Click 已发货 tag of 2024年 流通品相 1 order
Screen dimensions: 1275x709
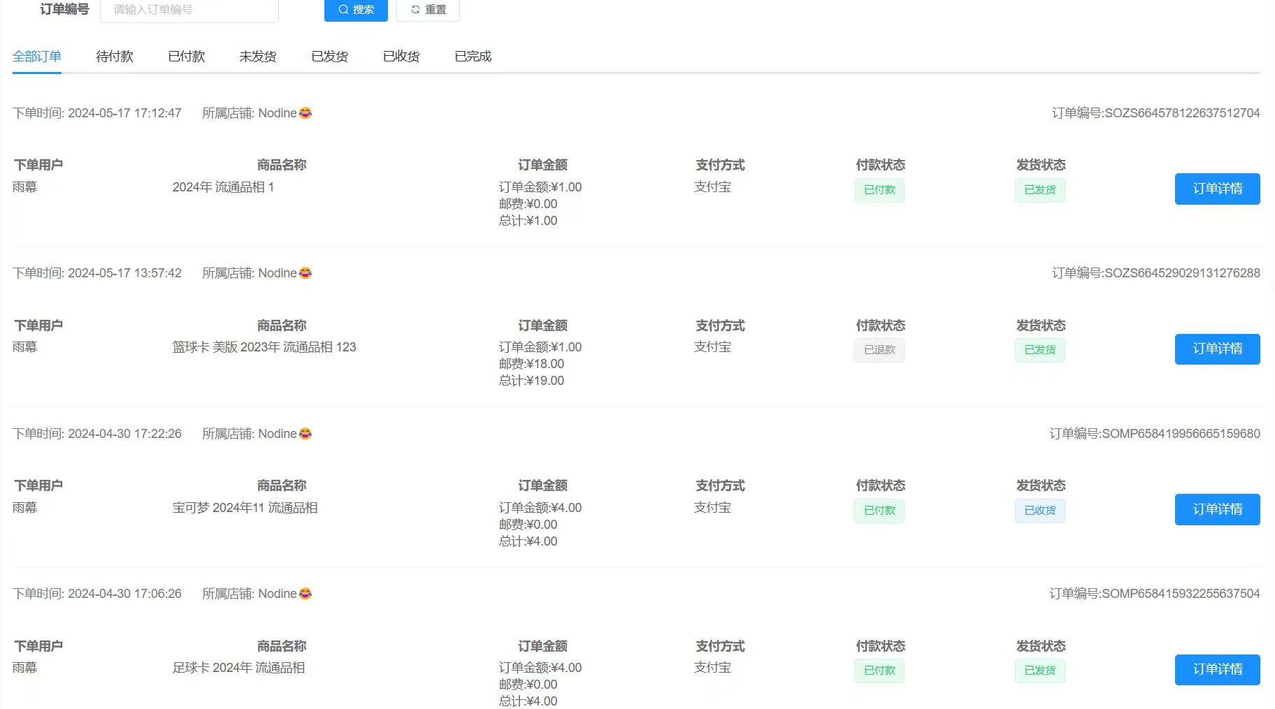(x=1040, y=190)
